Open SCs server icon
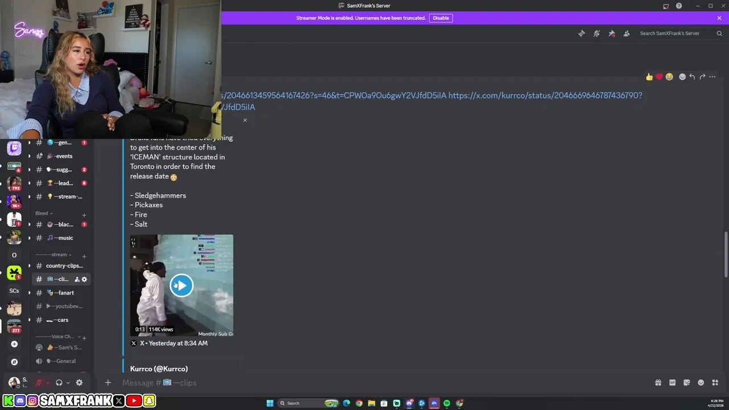 14,291
